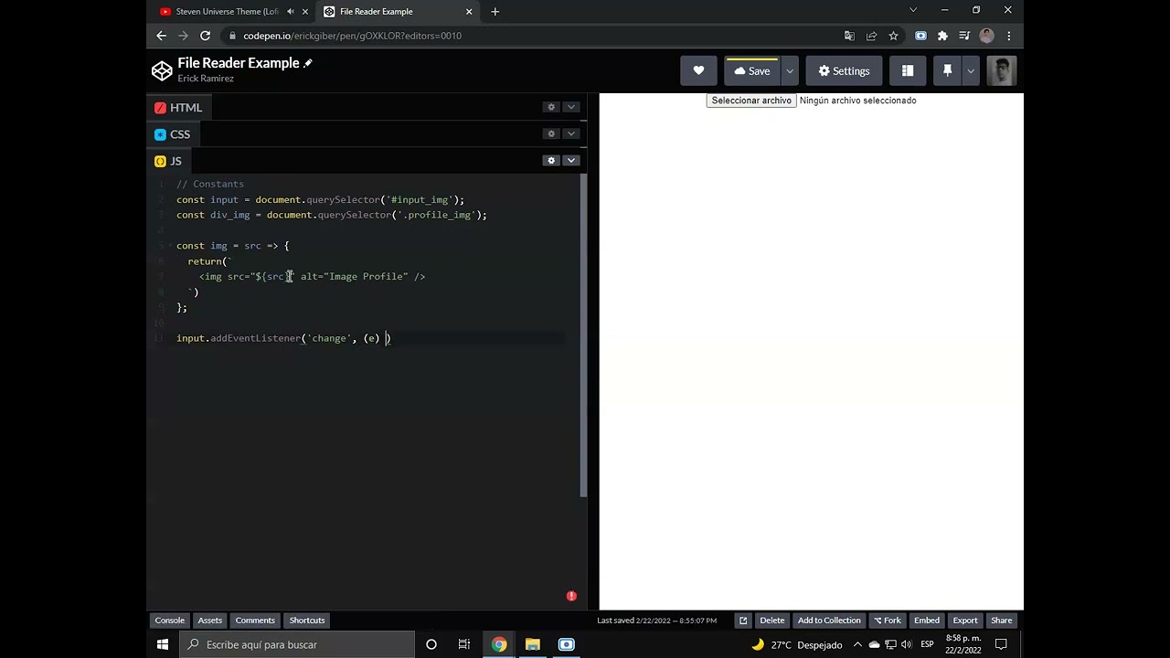Open JS editor settings gear
The height and width of the screenshot is (658, 1170).
click(x=550, y=160)
